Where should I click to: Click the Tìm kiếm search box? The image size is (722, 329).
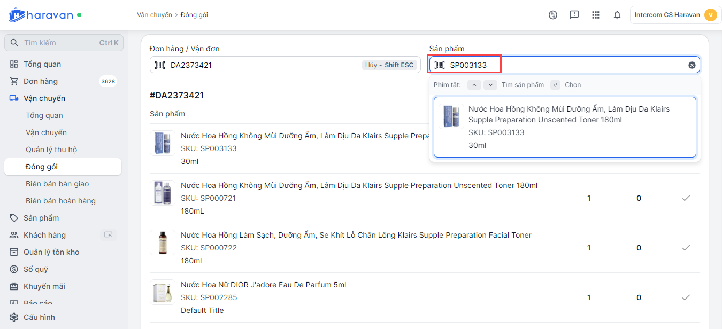(64, 43)
